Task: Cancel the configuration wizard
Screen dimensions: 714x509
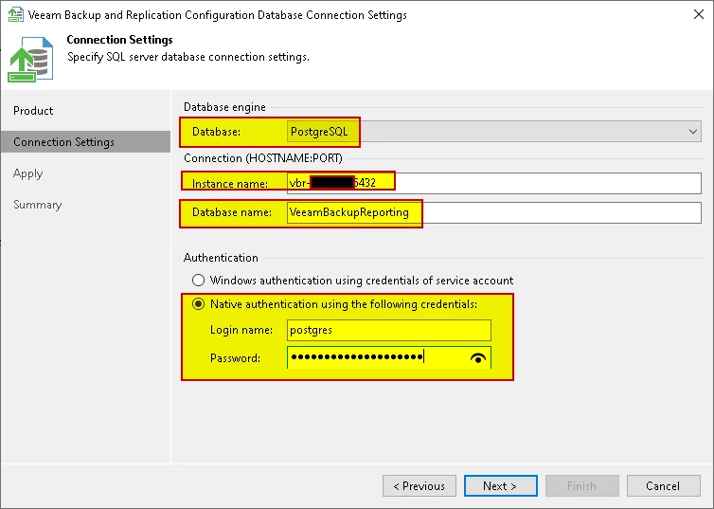Action: click(664, 485)
